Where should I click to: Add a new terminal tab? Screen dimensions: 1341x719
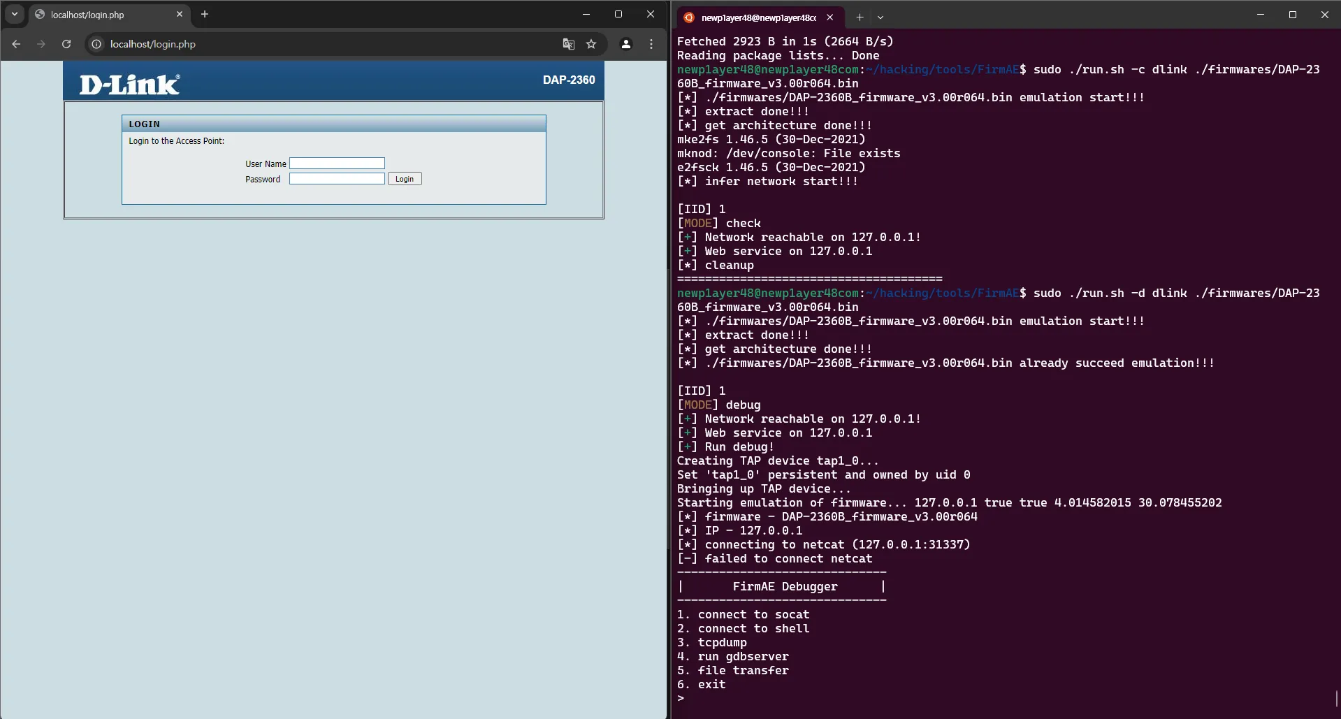pyautogui.click(x=860, y=17)
